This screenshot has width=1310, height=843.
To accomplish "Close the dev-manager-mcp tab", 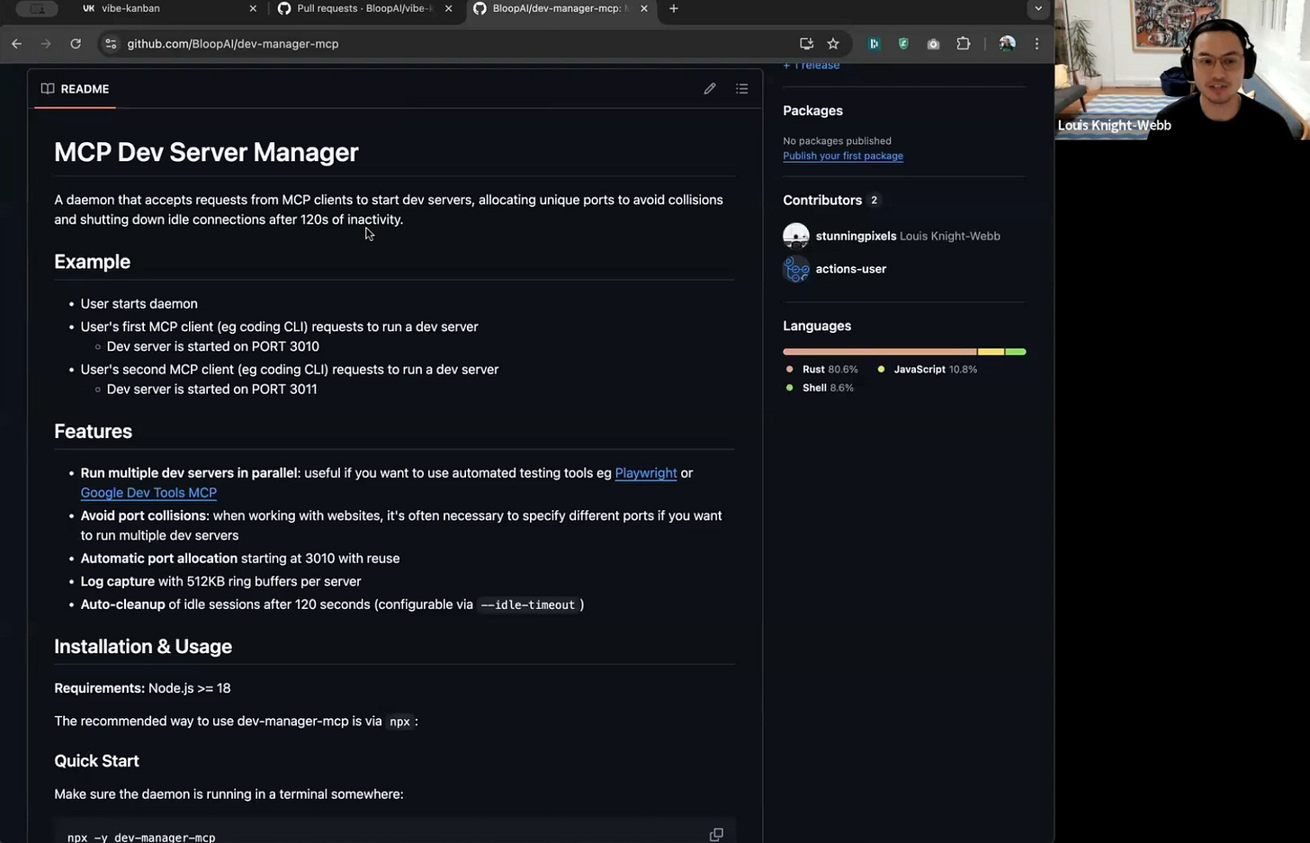I will (644, 8).
